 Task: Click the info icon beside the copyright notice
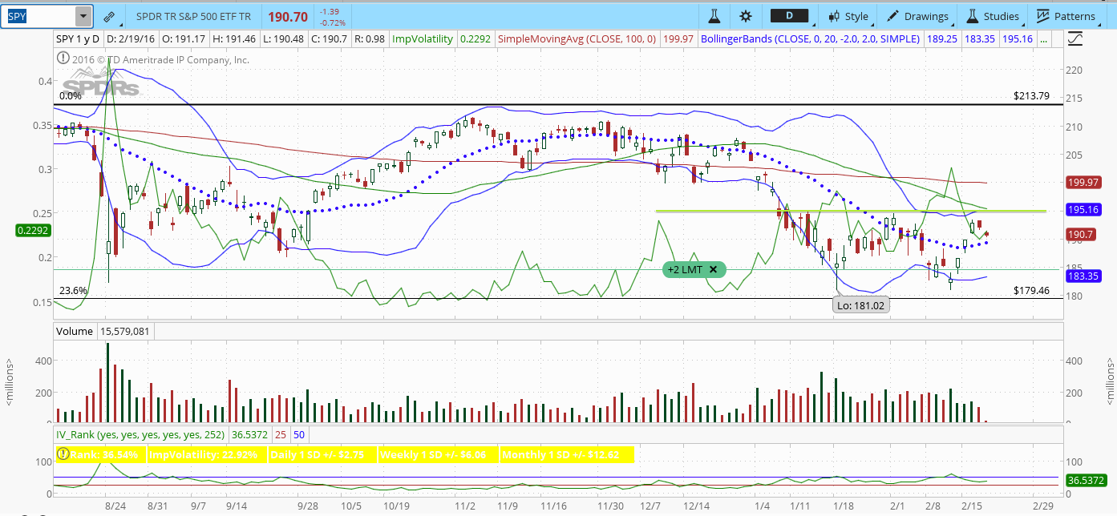[x=63, y=58]
